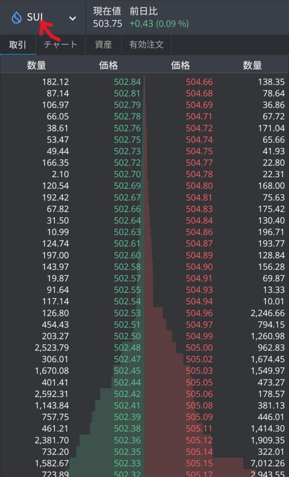Open the チャート tab
The image size is (289, 477).
pos(60,45)
